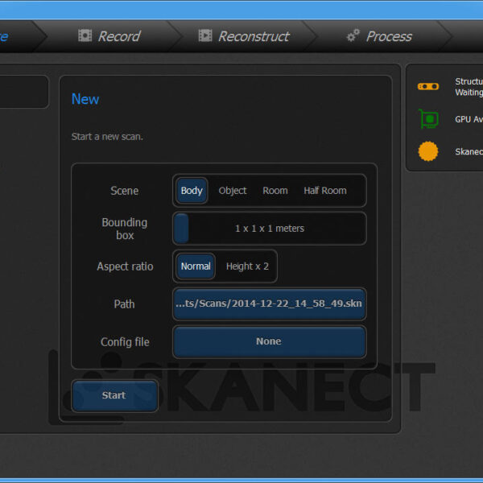Click the green GPU card icon
Screen dimensions: 483x483
click(x=428, y=119)
